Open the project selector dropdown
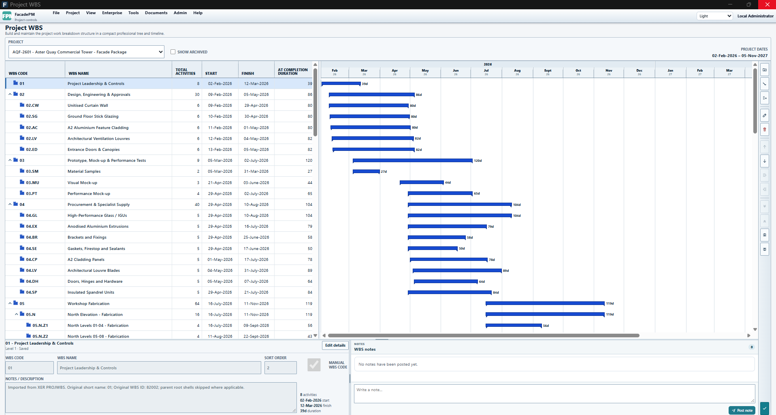776x415 pixels. 86,52
